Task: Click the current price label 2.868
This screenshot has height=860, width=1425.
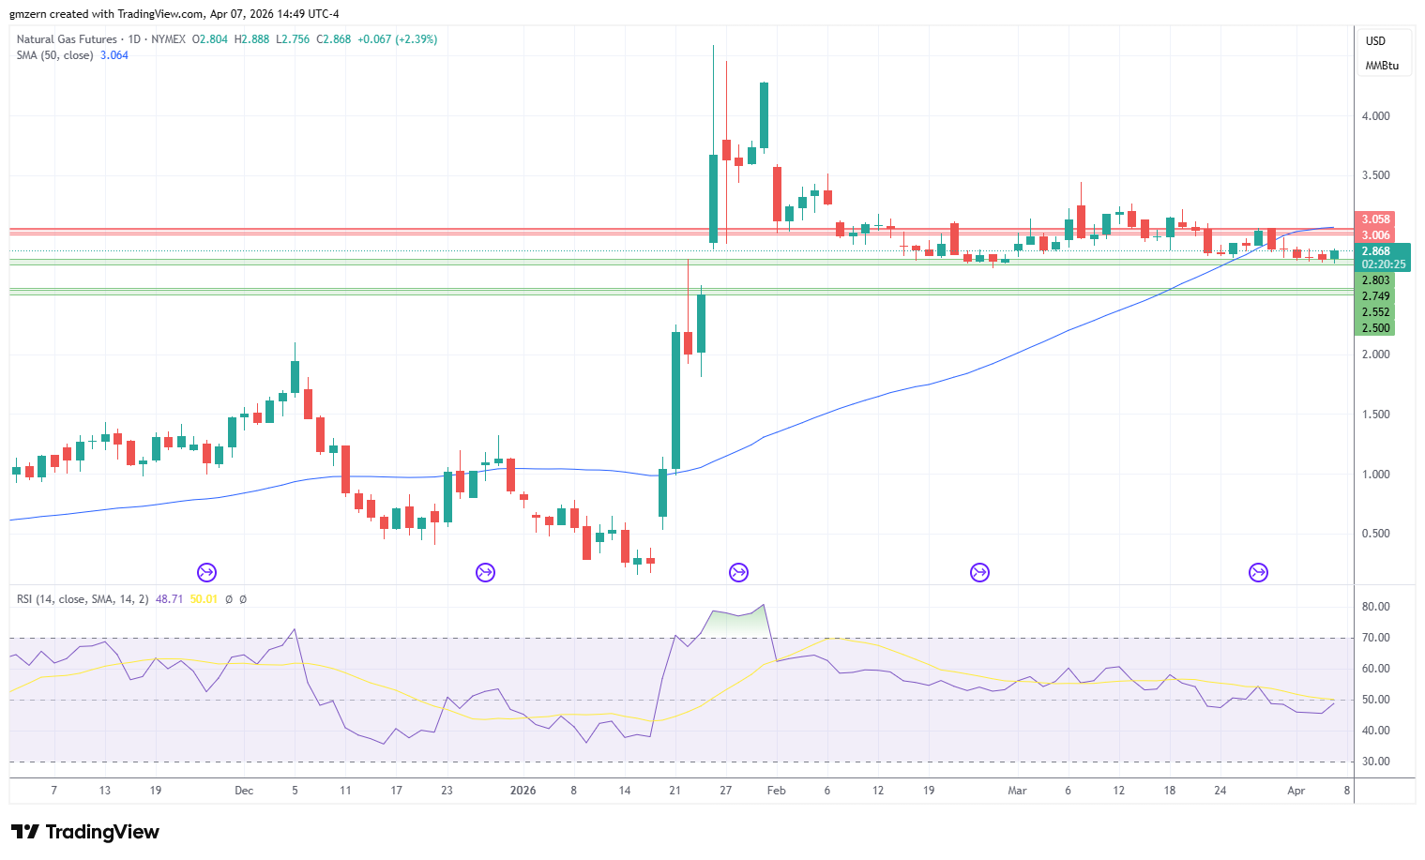Action: click(1376, 251)
